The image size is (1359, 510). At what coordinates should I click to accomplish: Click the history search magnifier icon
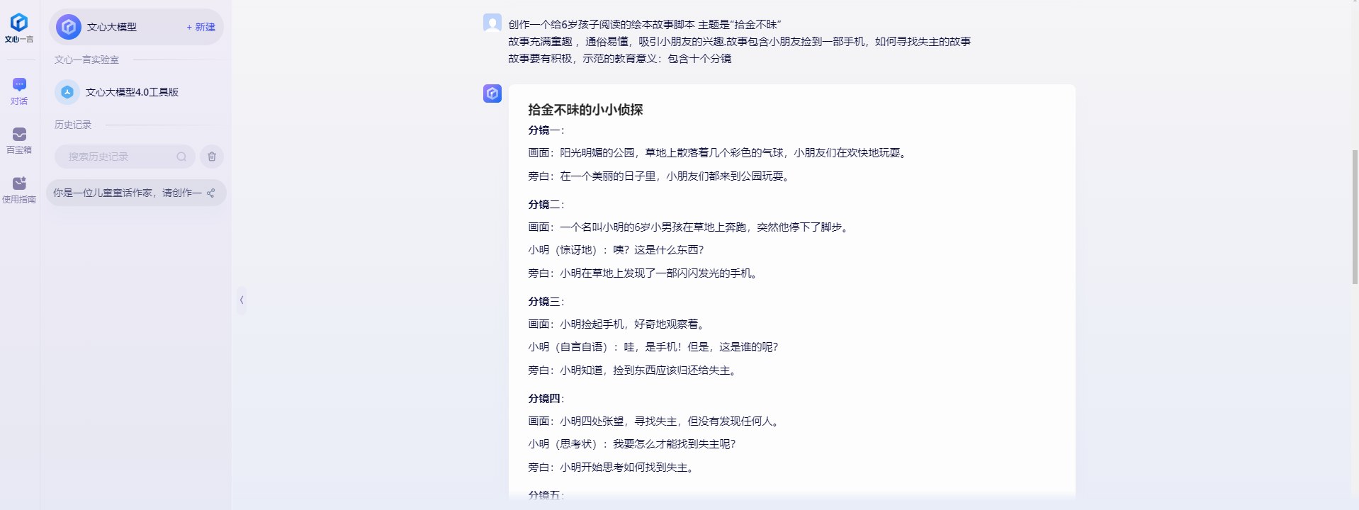[181, 157]
